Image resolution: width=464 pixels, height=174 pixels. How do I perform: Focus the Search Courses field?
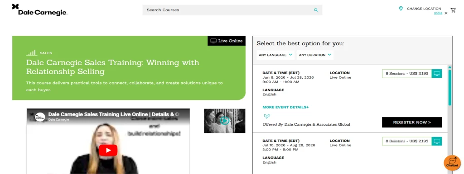click(232, 10)
